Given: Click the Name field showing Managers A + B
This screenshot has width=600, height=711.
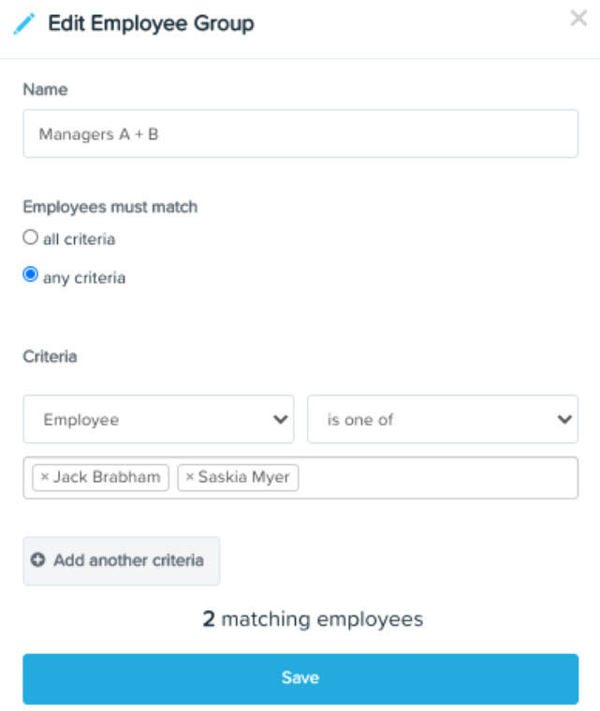Looking at the screenshot, I should (300, 134).
